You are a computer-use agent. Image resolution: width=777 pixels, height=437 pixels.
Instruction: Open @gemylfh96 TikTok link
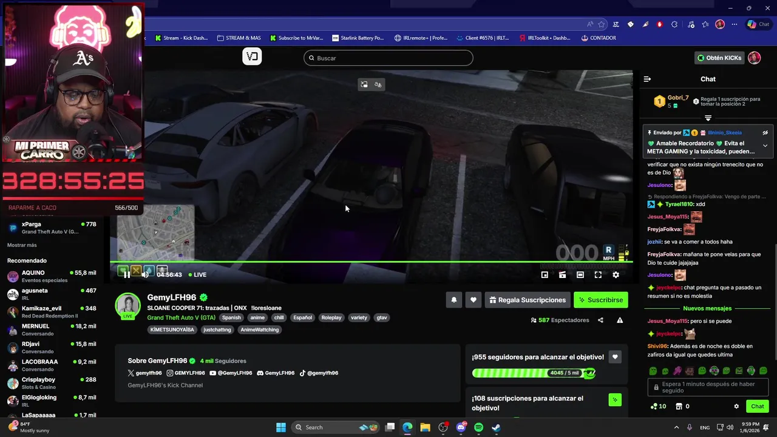click(319, 373)
